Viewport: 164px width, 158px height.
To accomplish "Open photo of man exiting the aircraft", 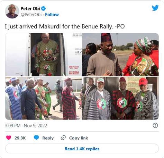I will (44, 55).
